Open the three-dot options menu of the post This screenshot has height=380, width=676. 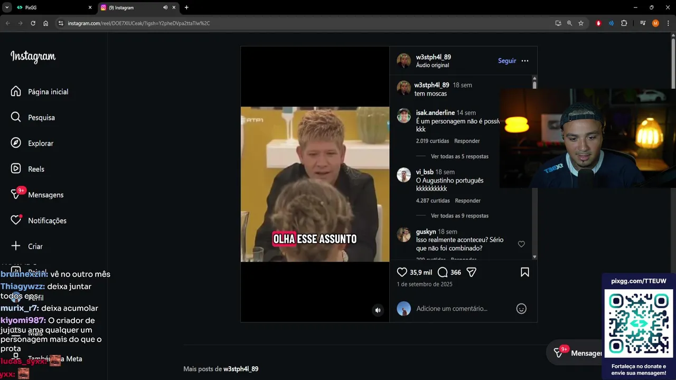point(525,61)
